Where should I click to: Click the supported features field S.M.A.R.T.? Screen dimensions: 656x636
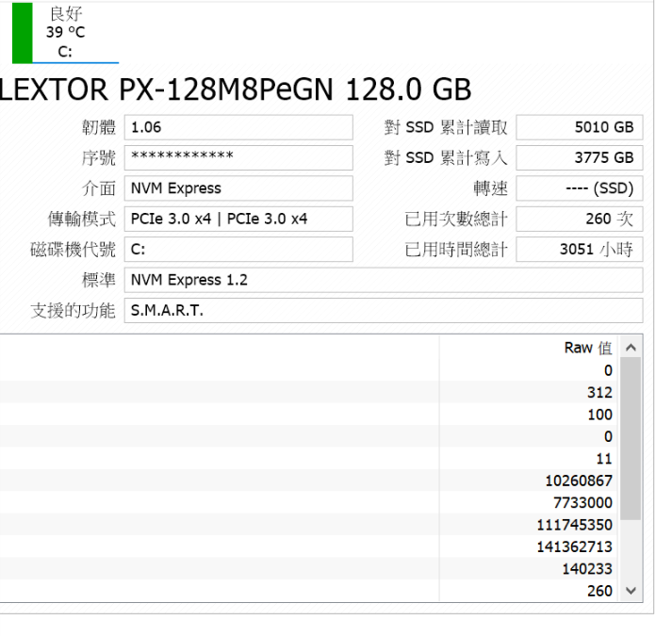384,311
